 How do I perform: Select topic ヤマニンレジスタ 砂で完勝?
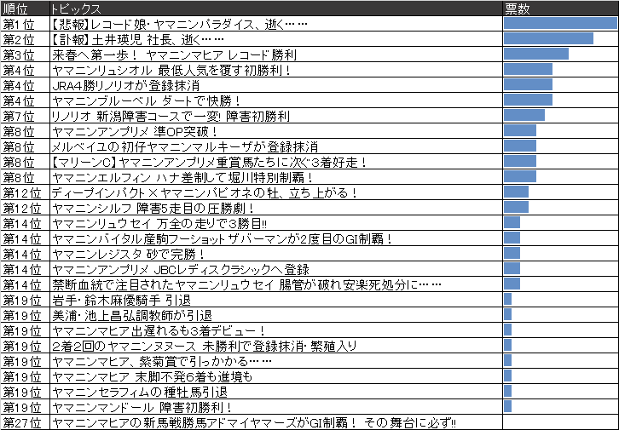click(x=128, y=255)
